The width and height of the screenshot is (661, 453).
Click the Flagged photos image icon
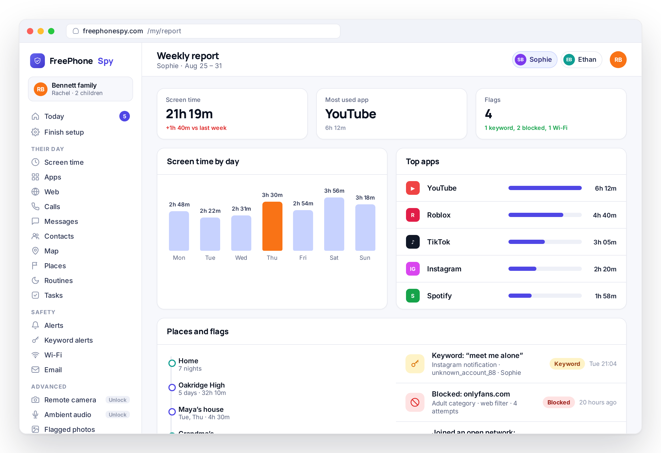(x=35, y=430)
